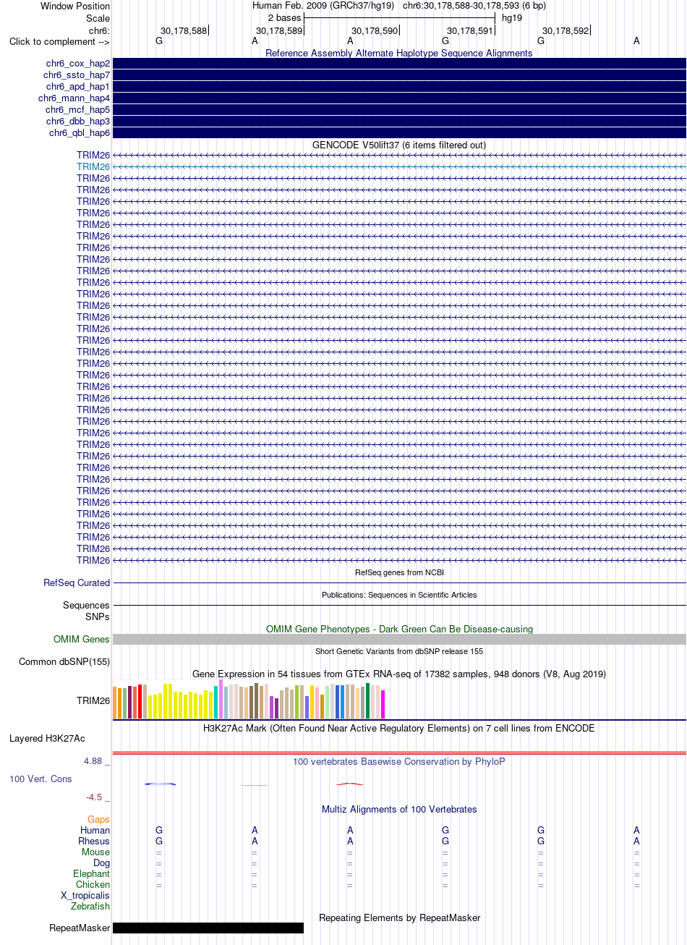Open chr6_apd_hap1 alignment label
Image resolution: width=687 pixels, height=945 pixels.
[78, 87]
